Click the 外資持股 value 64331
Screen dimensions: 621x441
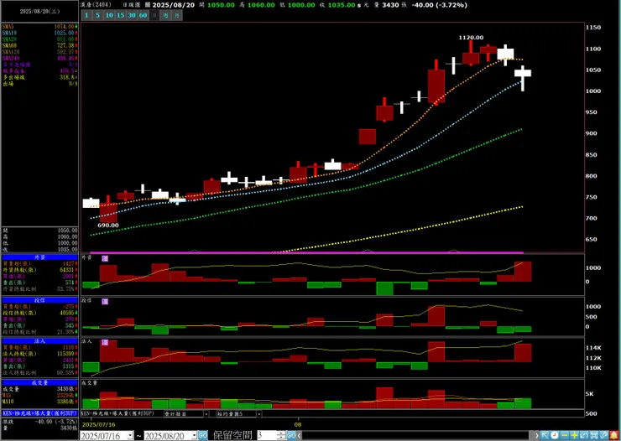coord(67,270)
